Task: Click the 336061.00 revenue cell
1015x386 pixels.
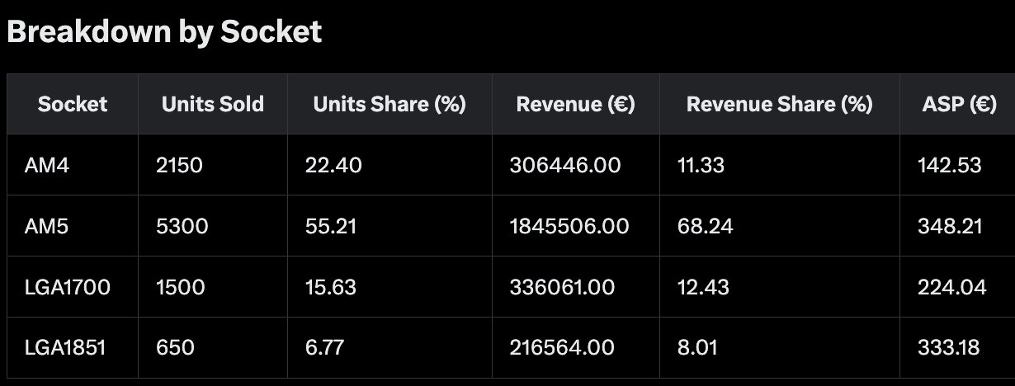Action: (575, 287)
